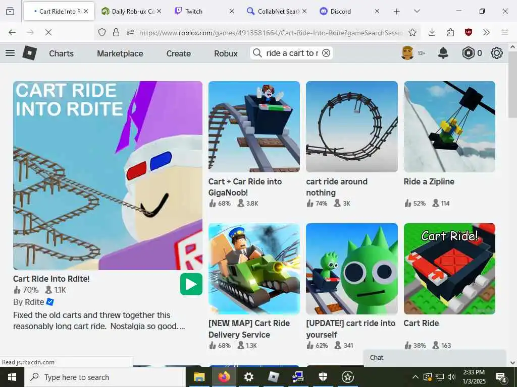Open the volume control in tray
The image size is (517, 387).
coord(452,377)
